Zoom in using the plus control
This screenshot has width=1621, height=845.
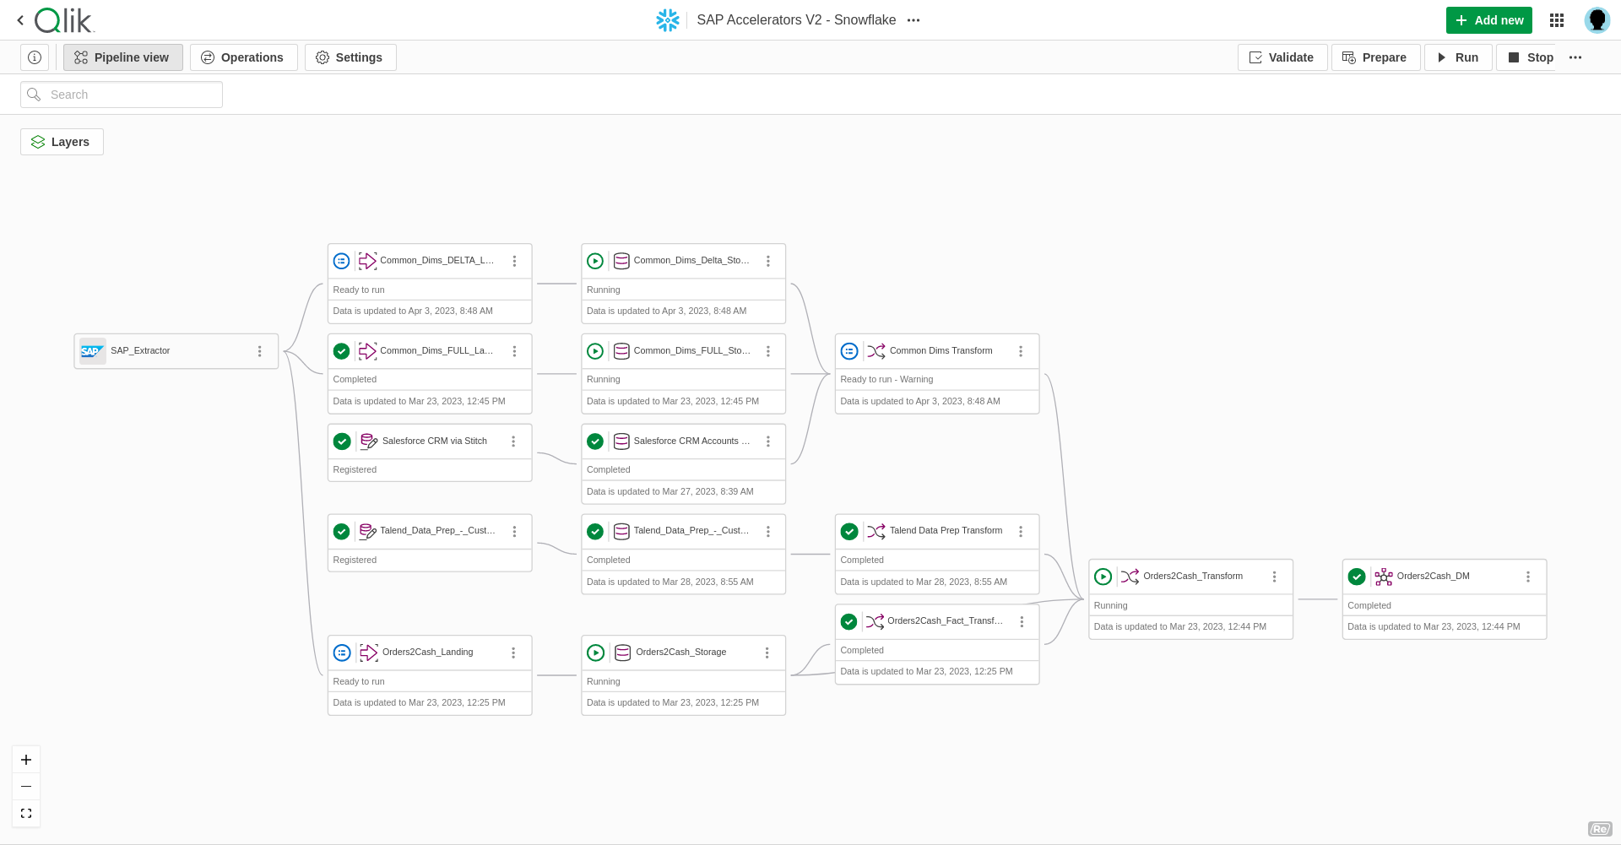(x=25, y=759)
